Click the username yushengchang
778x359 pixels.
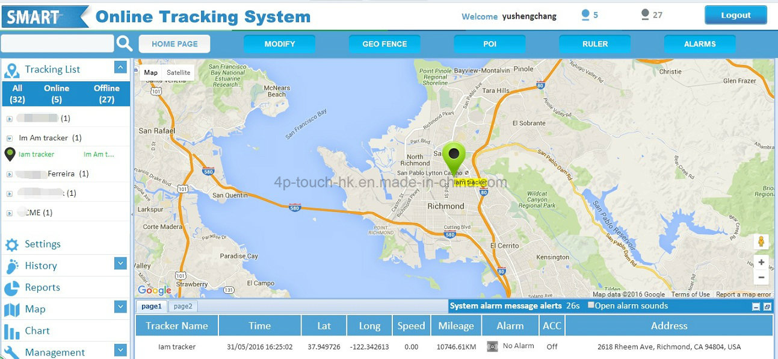[x=529, y=16]
